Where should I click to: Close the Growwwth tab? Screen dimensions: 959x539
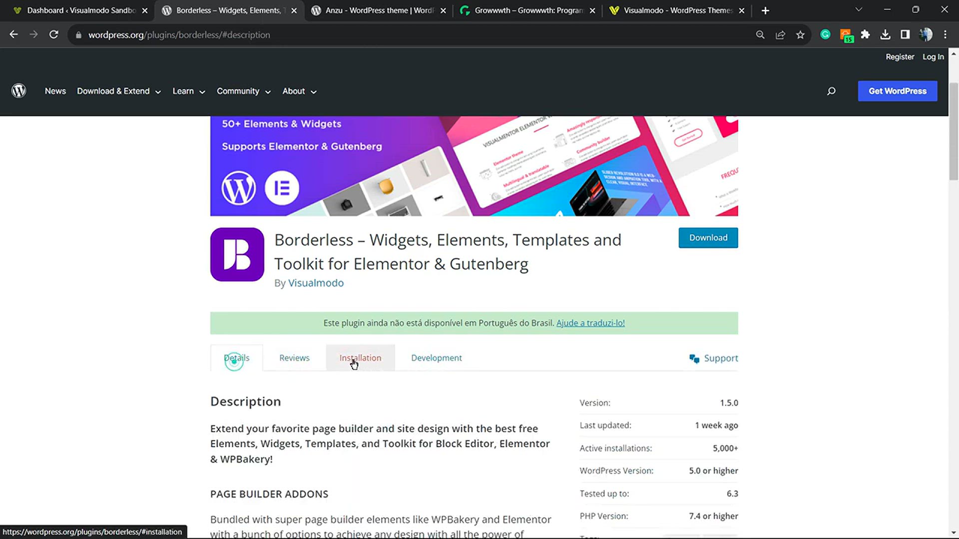click(592, 10)
